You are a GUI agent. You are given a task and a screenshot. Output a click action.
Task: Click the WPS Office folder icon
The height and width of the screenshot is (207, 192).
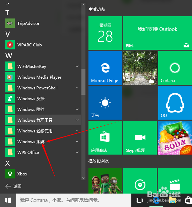point(10,152)
